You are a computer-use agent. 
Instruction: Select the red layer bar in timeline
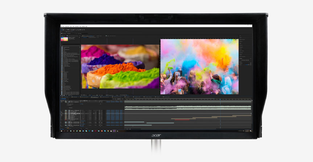[x=181, y=120]
